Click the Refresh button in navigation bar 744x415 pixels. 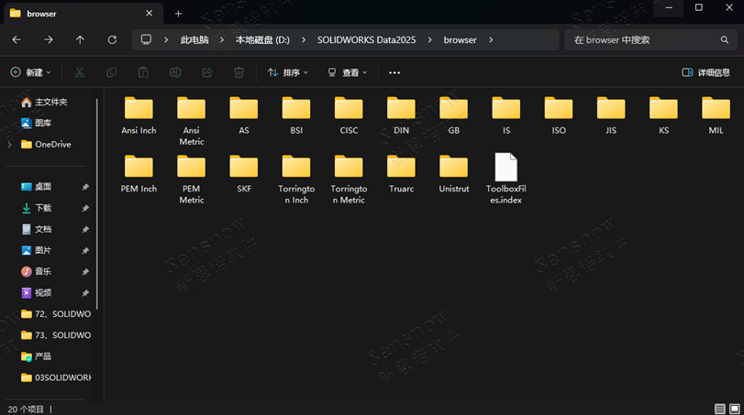point(112,40)
